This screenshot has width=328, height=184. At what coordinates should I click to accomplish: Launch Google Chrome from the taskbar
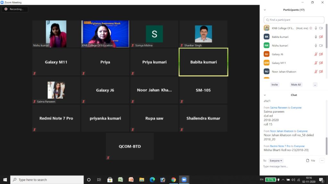(173, 180)
